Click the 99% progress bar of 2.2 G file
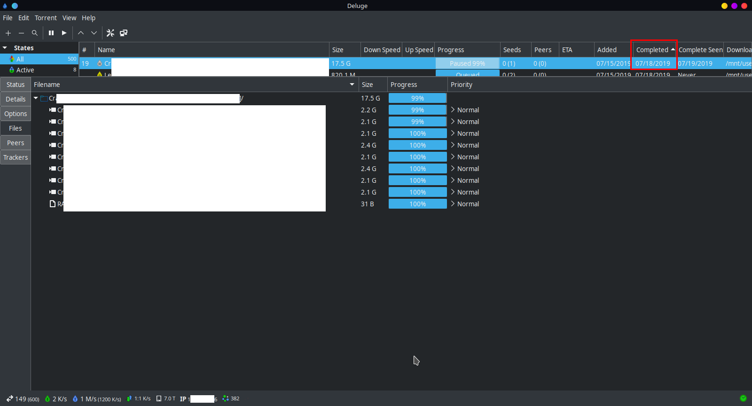The width and height of the screenshot is (752, 406). (417, 110)
